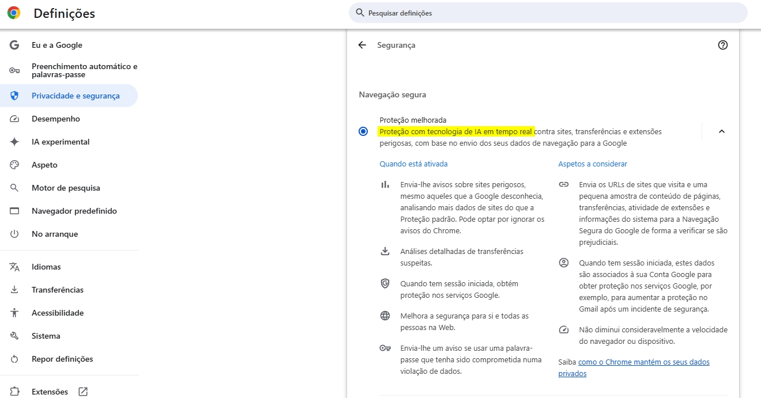
Task: Click the 'Quando está ativada' heading
Action: (x=413, y=164)
